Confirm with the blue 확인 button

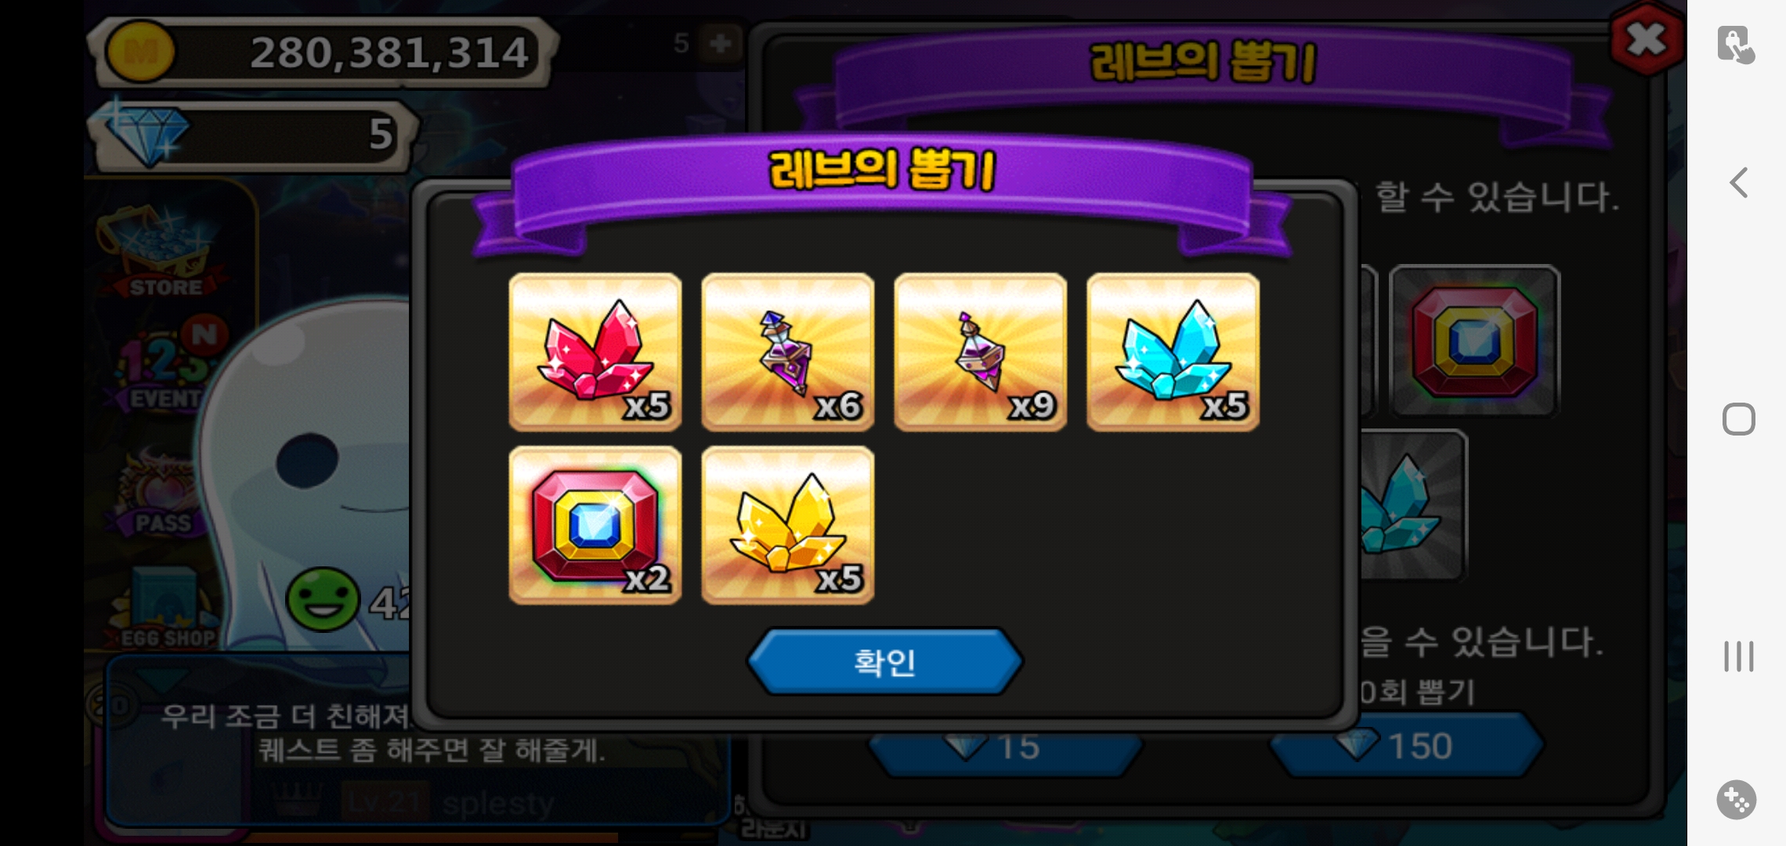point(885,662)
